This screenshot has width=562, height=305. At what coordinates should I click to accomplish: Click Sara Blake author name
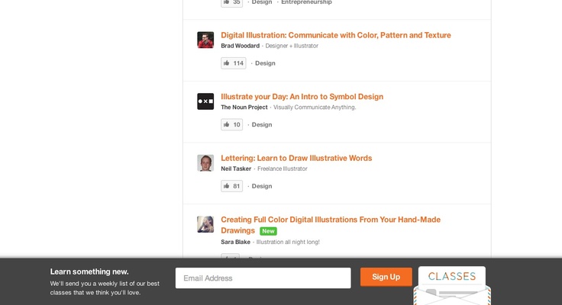click(235, 242)
